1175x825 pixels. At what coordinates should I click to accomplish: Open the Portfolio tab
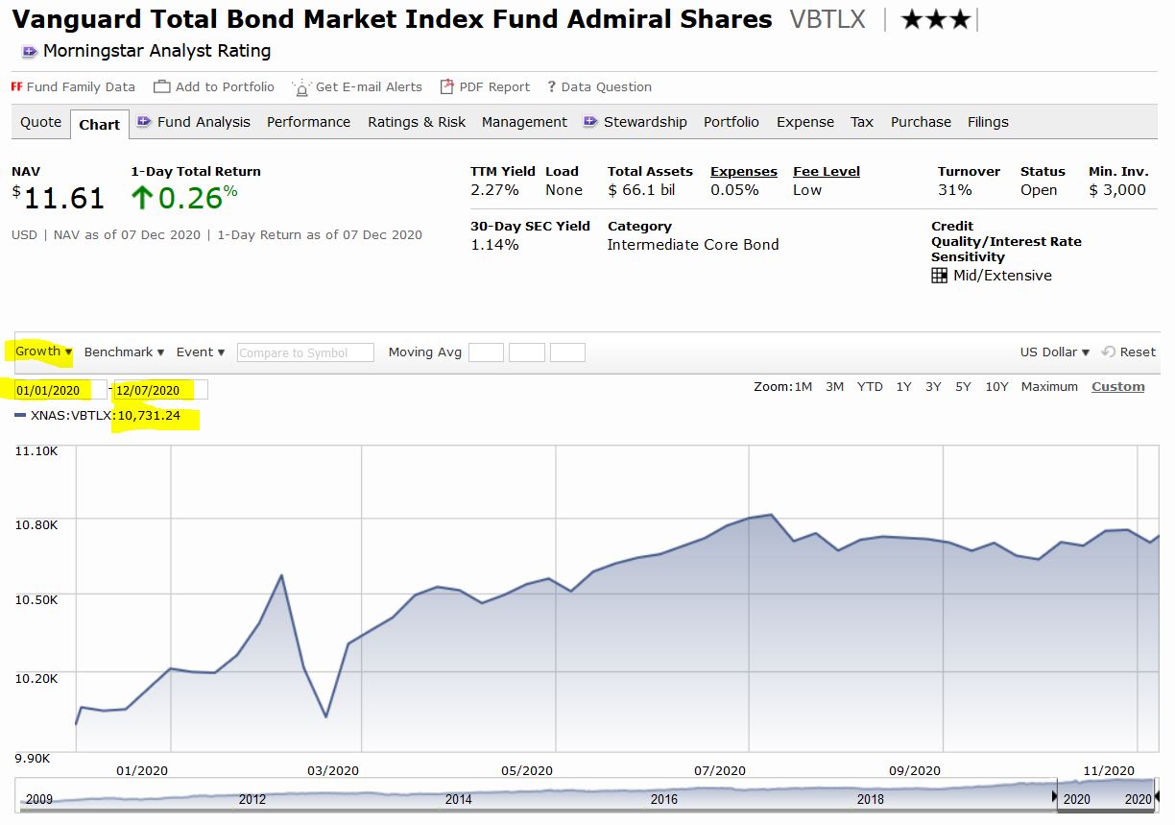click(731, 122)
